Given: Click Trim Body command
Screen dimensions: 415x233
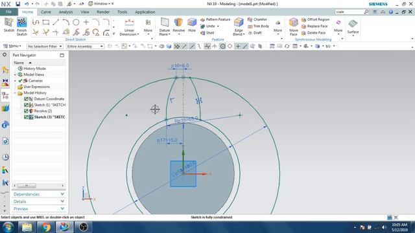Looking at the screenshot, I should (258, 26).
